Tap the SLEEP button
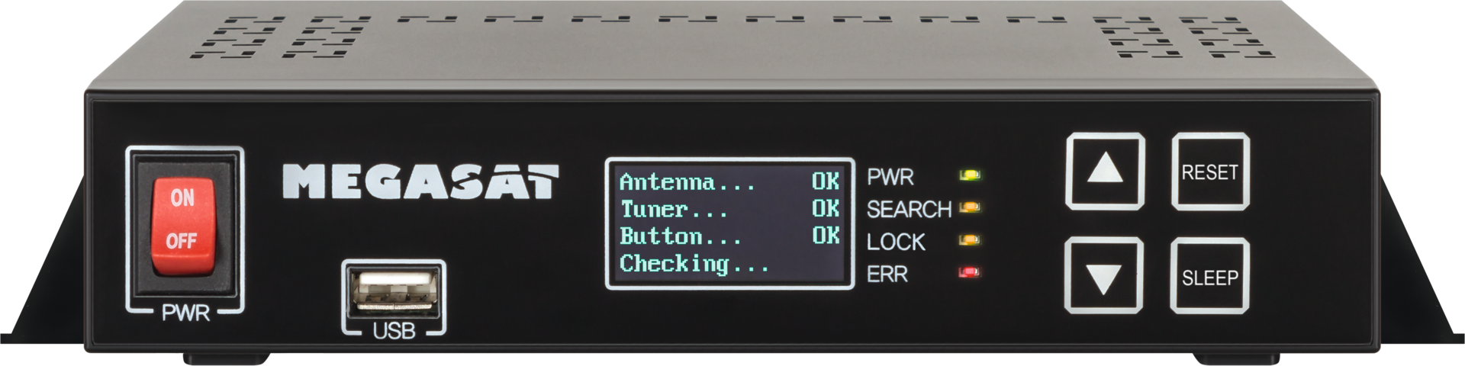1465x366 pixels. (x=1210, y=276)
